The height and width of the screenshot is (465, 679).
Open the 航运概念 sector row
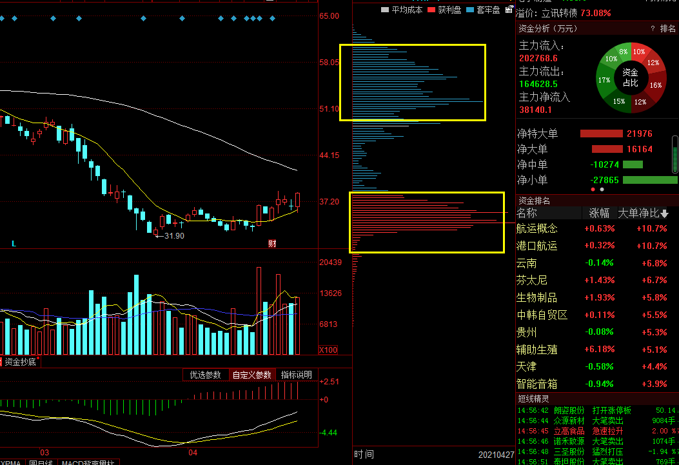tap(597, 228)
